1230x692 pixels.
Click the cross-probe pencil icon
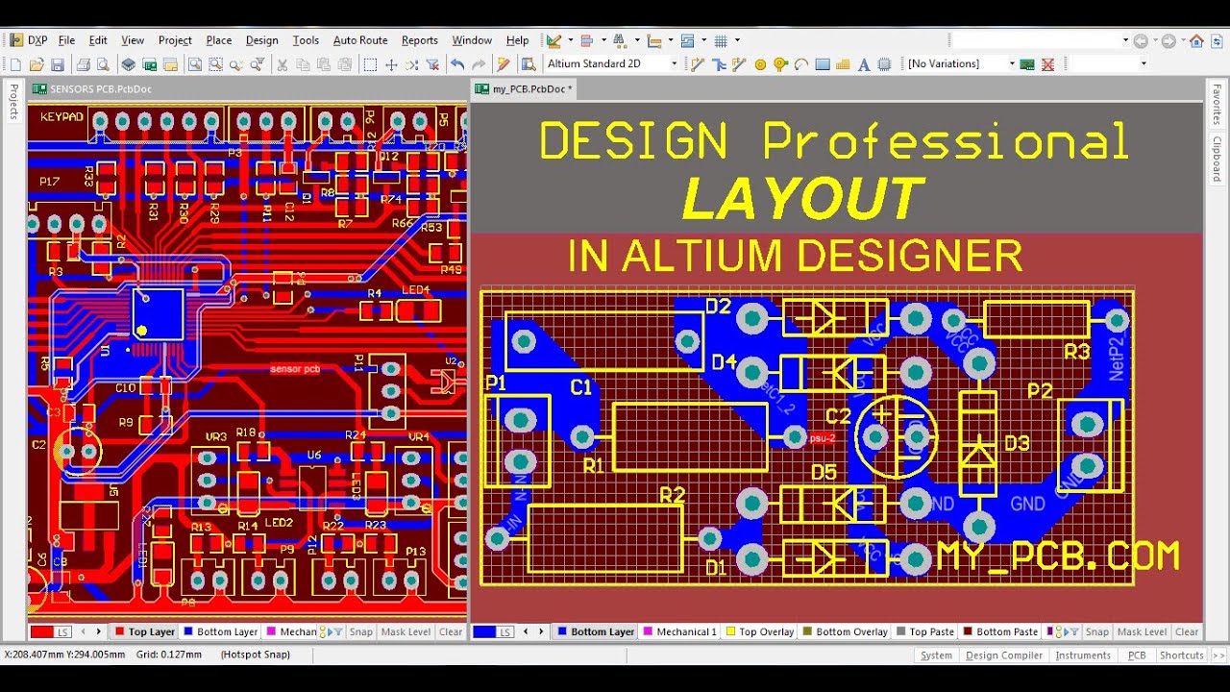click(x=504, y=64)
